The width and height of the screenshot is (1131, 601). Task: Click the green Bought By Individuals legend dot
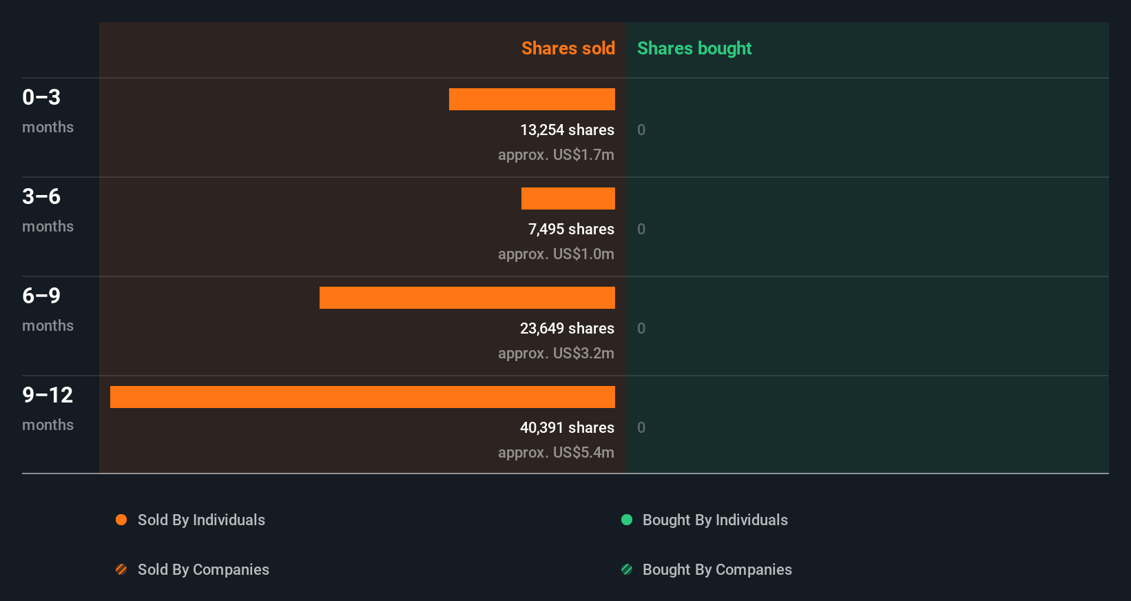(627, 520)
